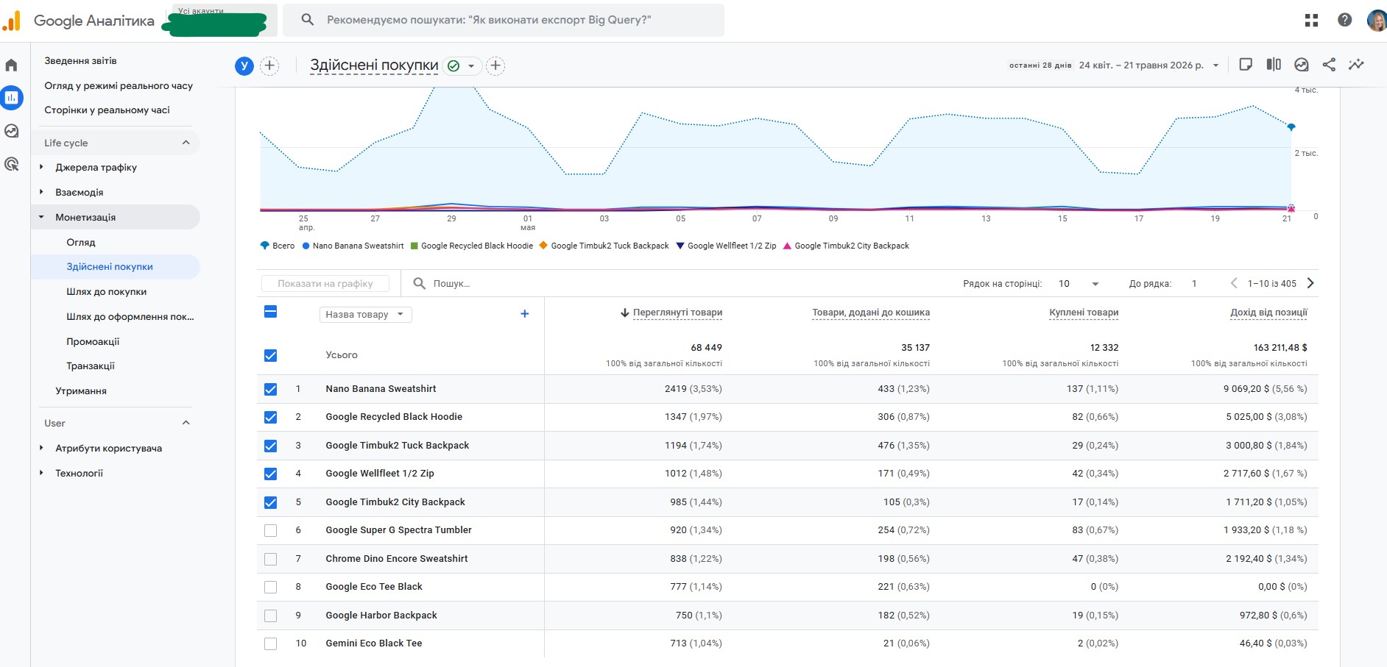Click the top search bar

pos(504,20)
